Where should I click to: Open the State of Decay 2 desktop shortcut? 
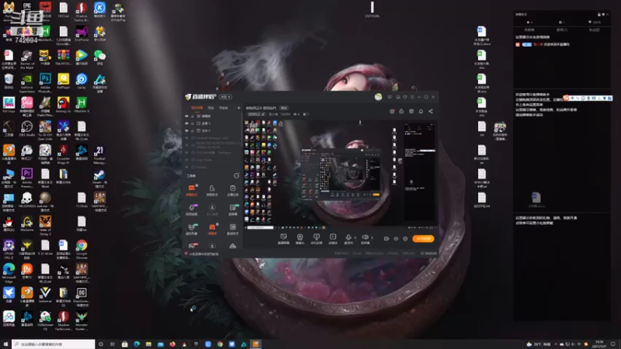45,226
